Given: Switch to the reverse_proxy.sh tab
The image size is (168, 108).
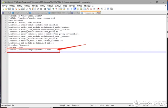Looking at the screenshot, I should [38, 13].
